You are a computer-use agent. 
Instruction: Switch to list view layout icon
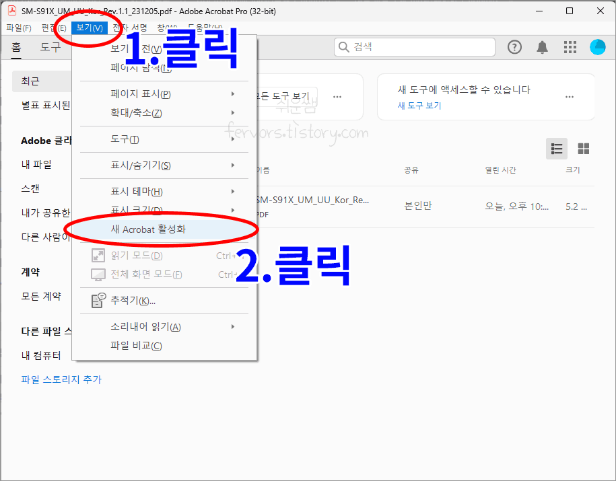(x=556, y=149)
